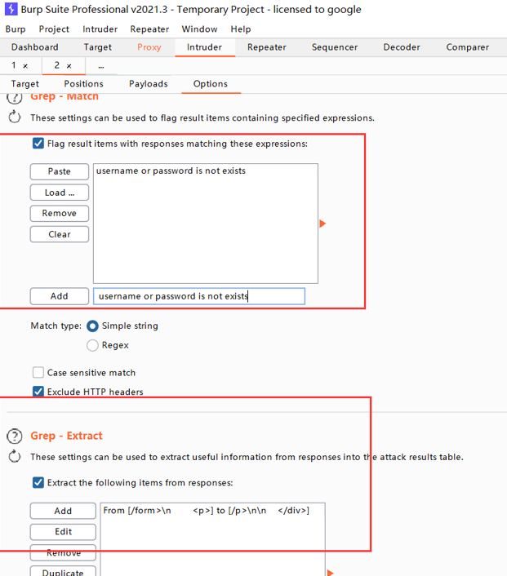Open the Intruder menu in menu bar
Image resolution: width=507 pixels, height=576 pixels.
point(100,29)
